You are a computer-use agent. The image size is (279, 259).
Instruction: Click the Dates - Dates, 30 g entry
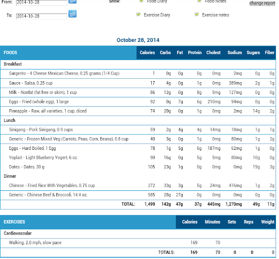tap(27, 167)
